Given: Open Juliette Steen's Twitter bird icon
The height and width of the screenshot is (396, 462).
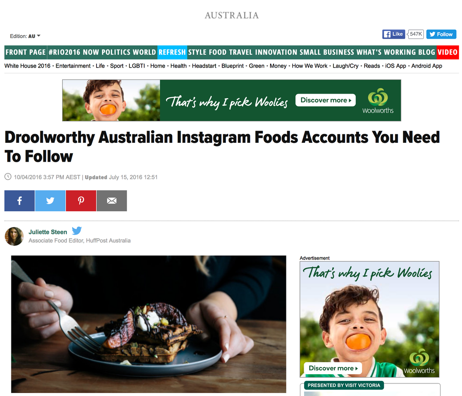Looking at the screenshot, I should coord(77,231).
